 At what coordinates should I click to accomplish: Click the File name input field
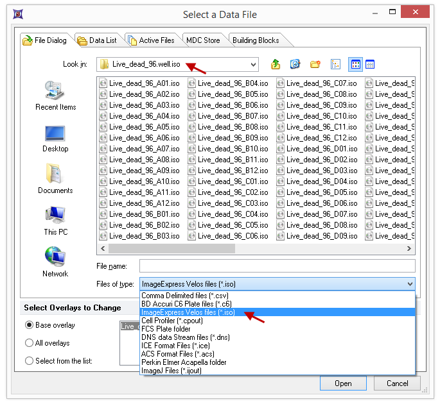click(x=277, y=266)
